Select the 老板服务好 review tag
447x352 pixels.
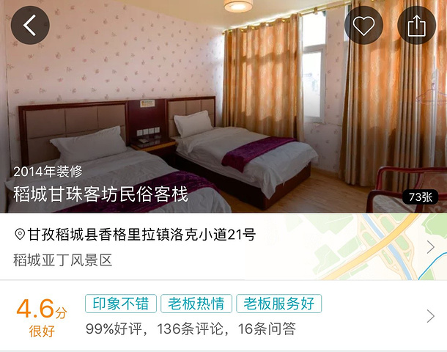click(x=278, y=304)
